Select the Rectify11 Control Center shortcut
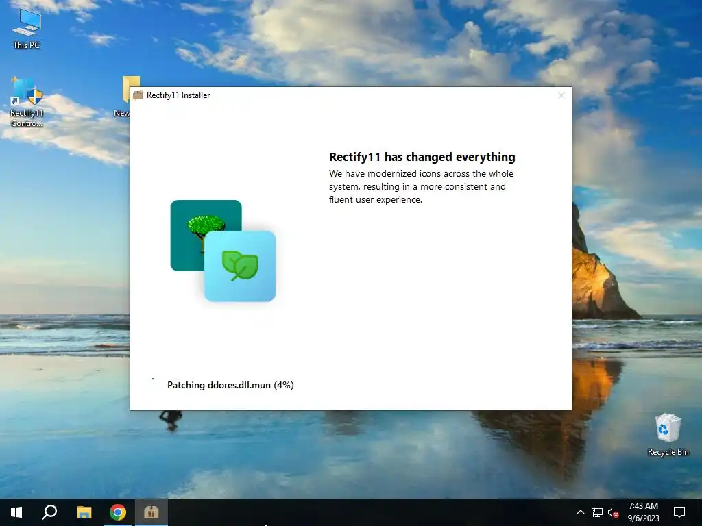 coord(27,102)
